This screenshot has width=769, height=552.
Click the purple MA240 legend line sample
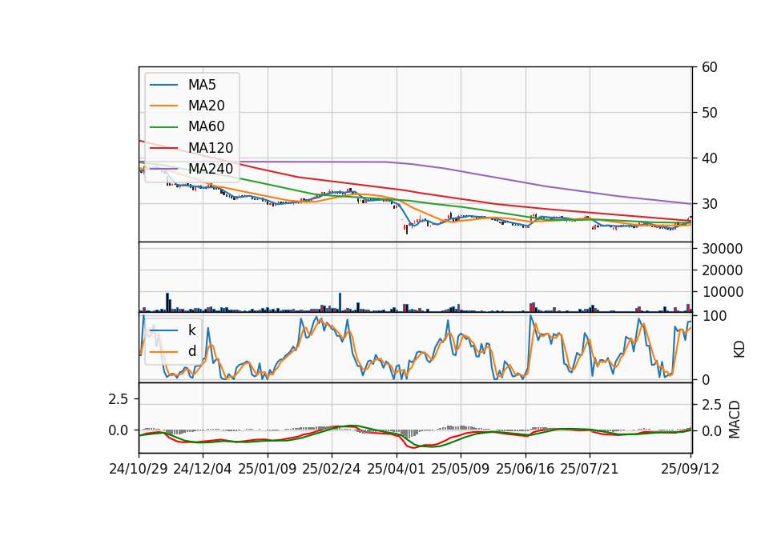[x=163, y=169]
